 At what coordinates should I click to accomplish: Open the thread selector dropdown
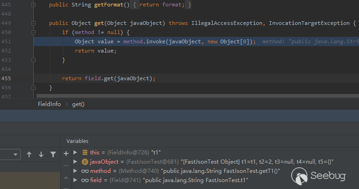pos(16,154)
